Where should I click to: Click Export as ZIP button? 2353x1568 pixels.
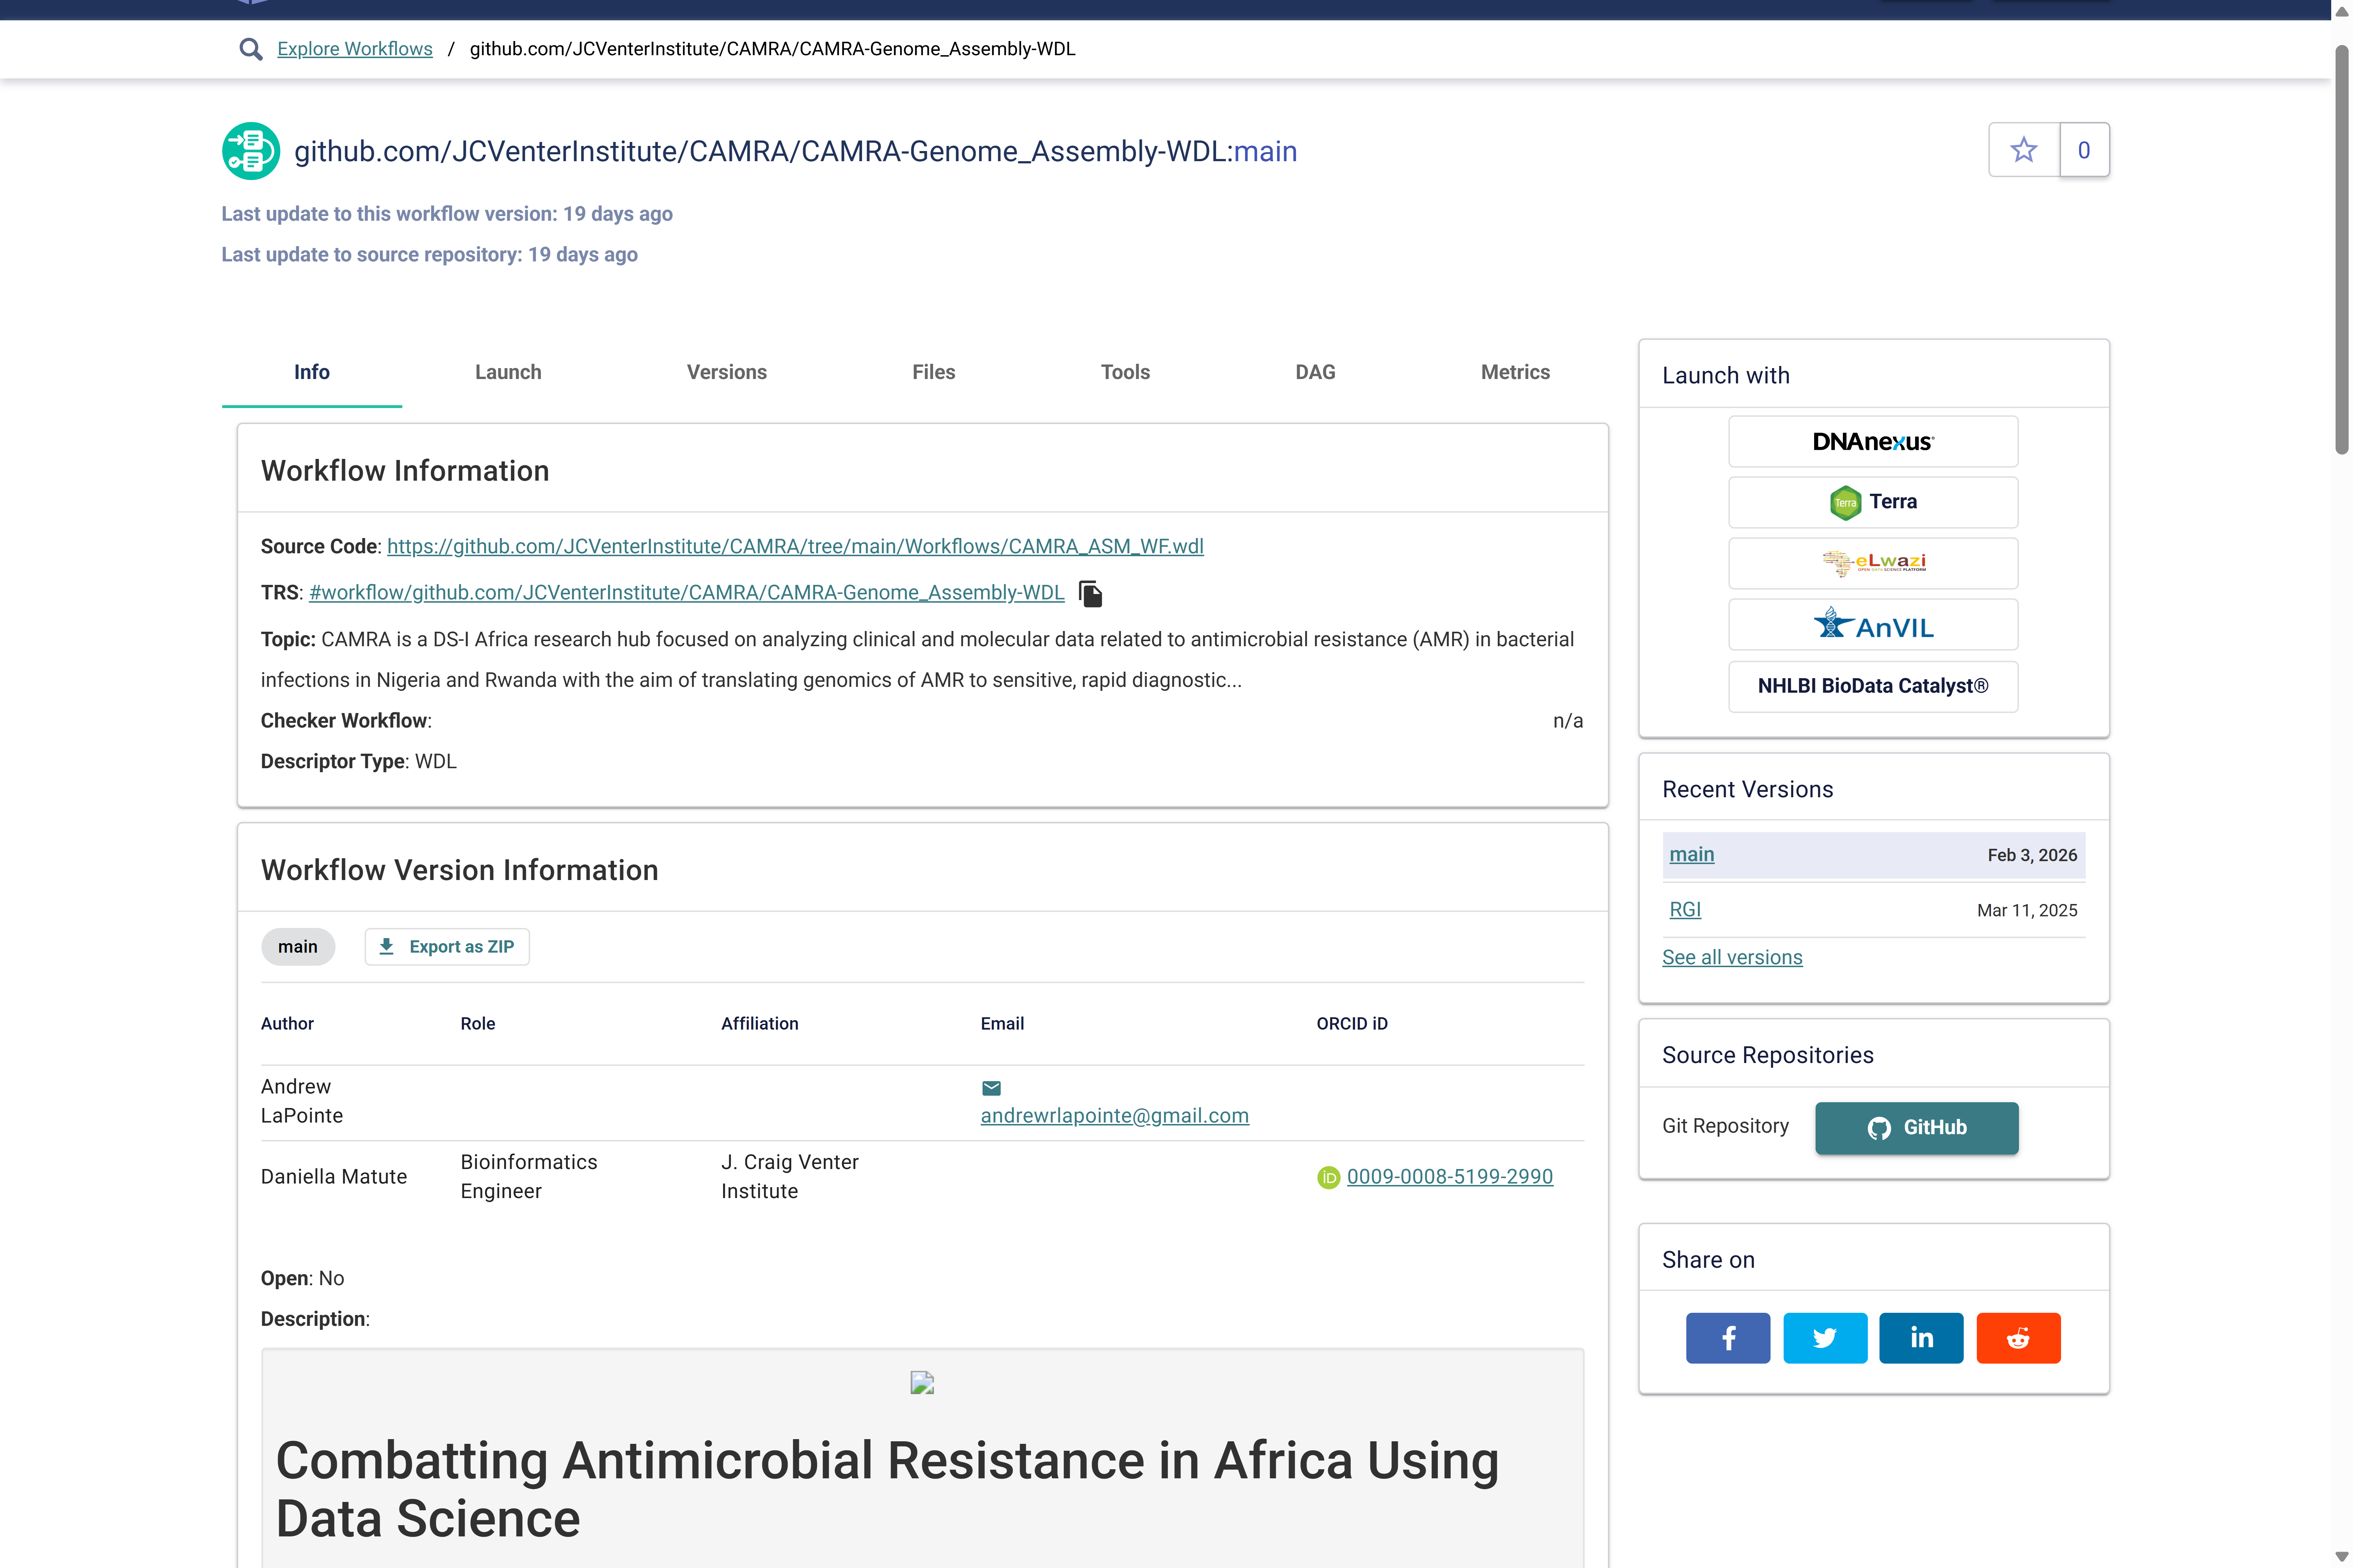click(x=447, y=947)
